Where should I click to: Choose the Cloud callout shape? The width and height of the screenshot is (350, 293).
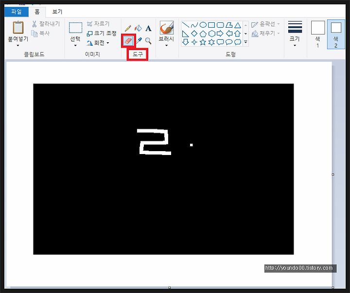pos(238,42)
